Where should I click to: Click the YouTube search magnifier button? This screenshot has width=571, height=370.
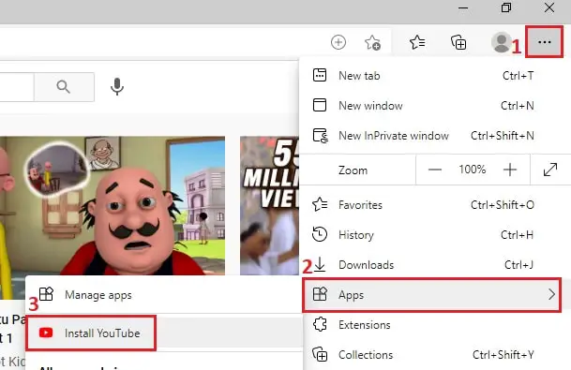(64, 87)
